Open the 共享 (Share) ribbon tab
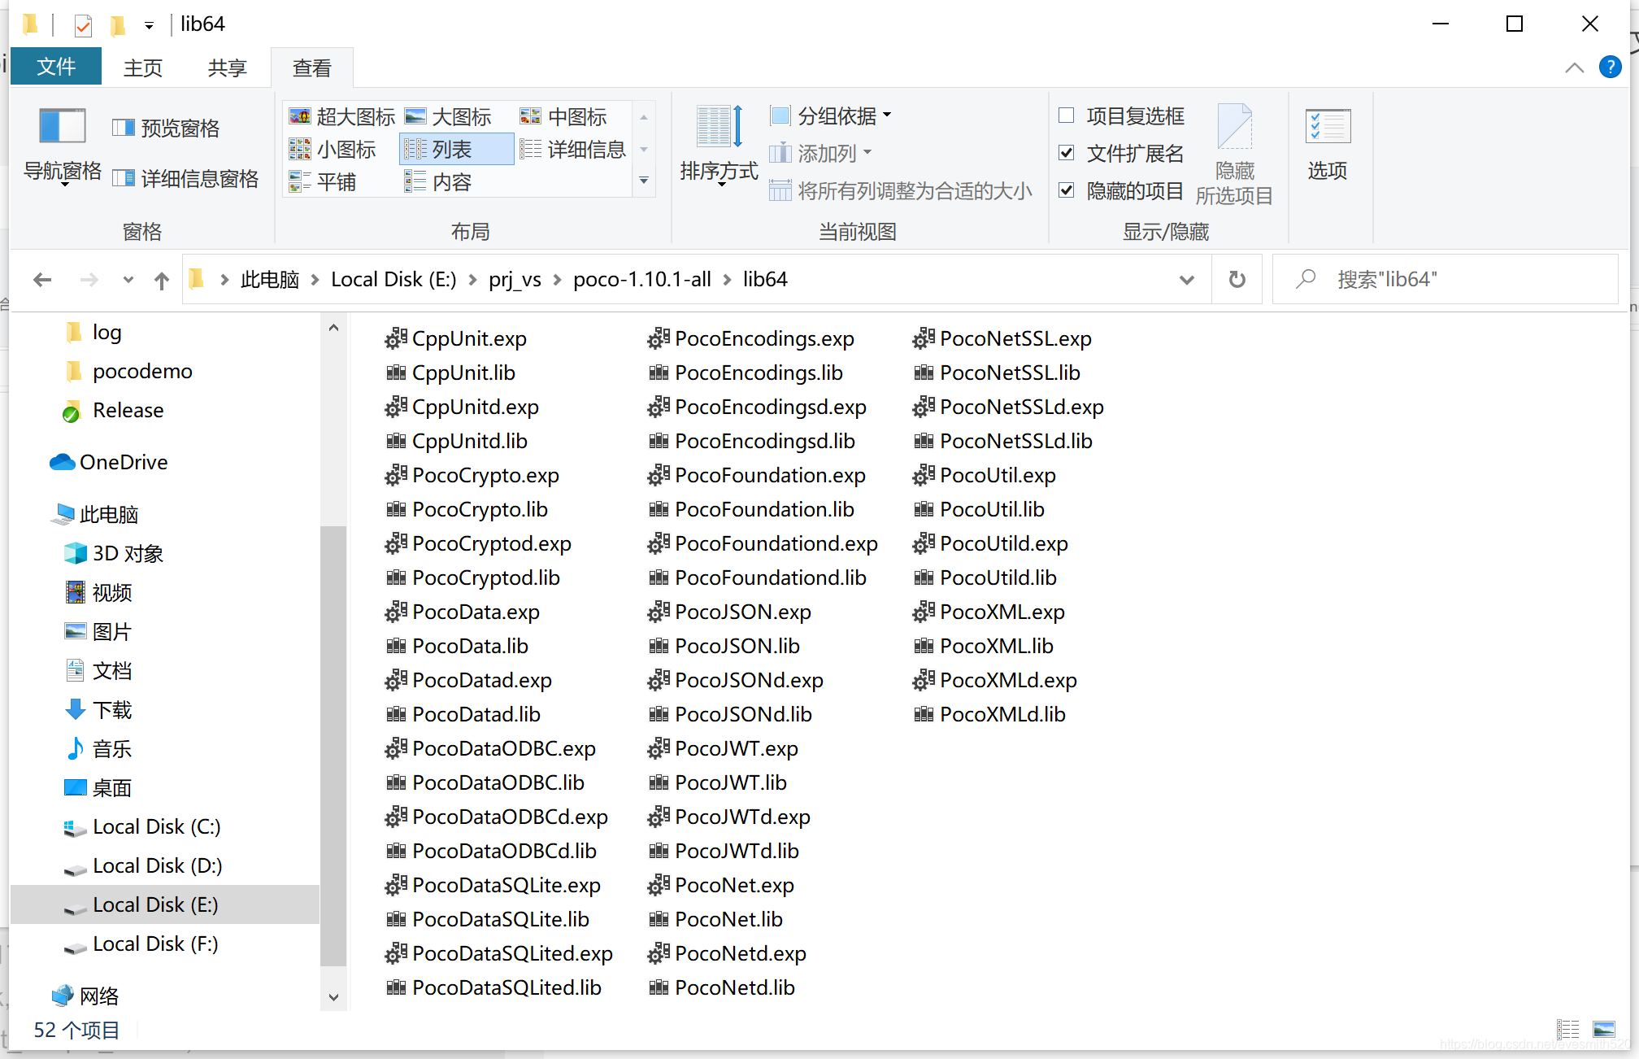The height and width of the screenshot is (1059, 1639). (226, 67)
